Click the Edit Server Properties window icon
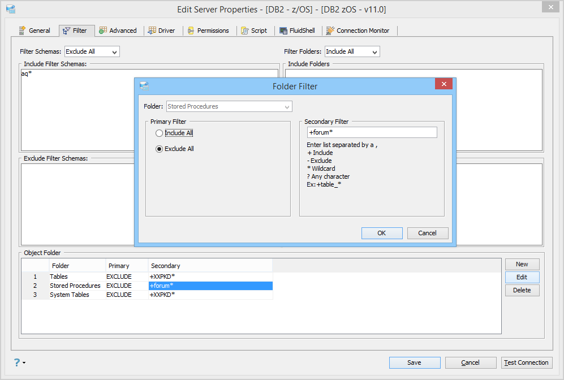 tap(11, 9)
